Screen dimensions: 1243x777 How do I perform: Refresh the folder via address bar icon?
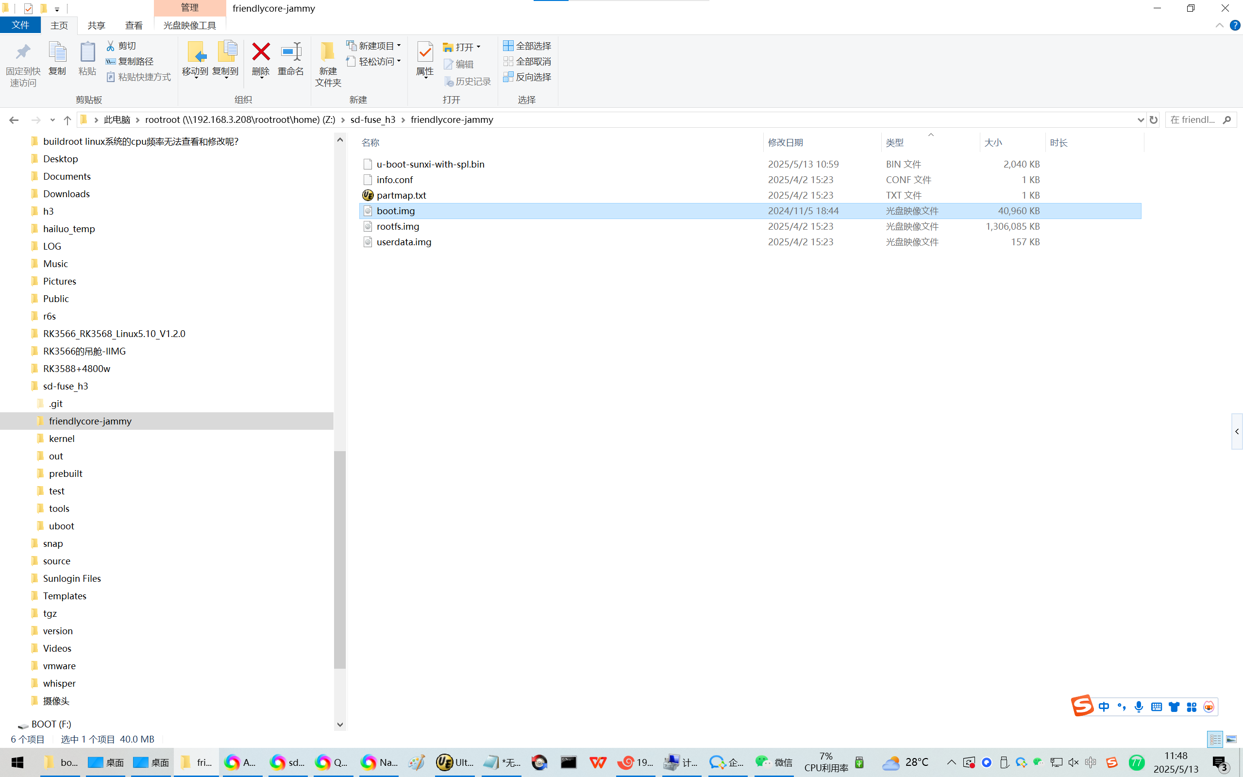[1154, 120]
